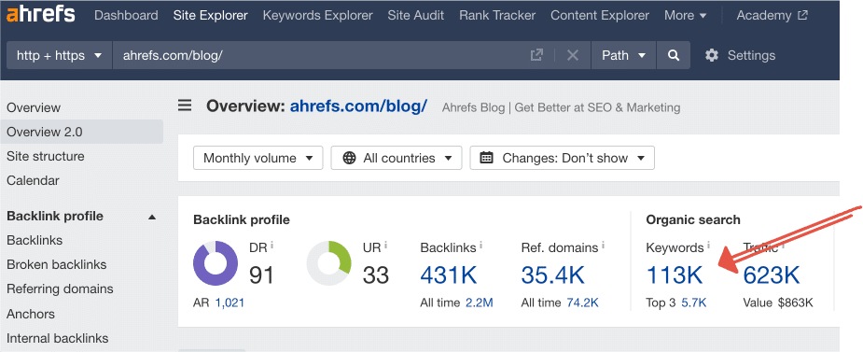
Task: Click the 113K organic keywords number
Action: coord(675,275)
